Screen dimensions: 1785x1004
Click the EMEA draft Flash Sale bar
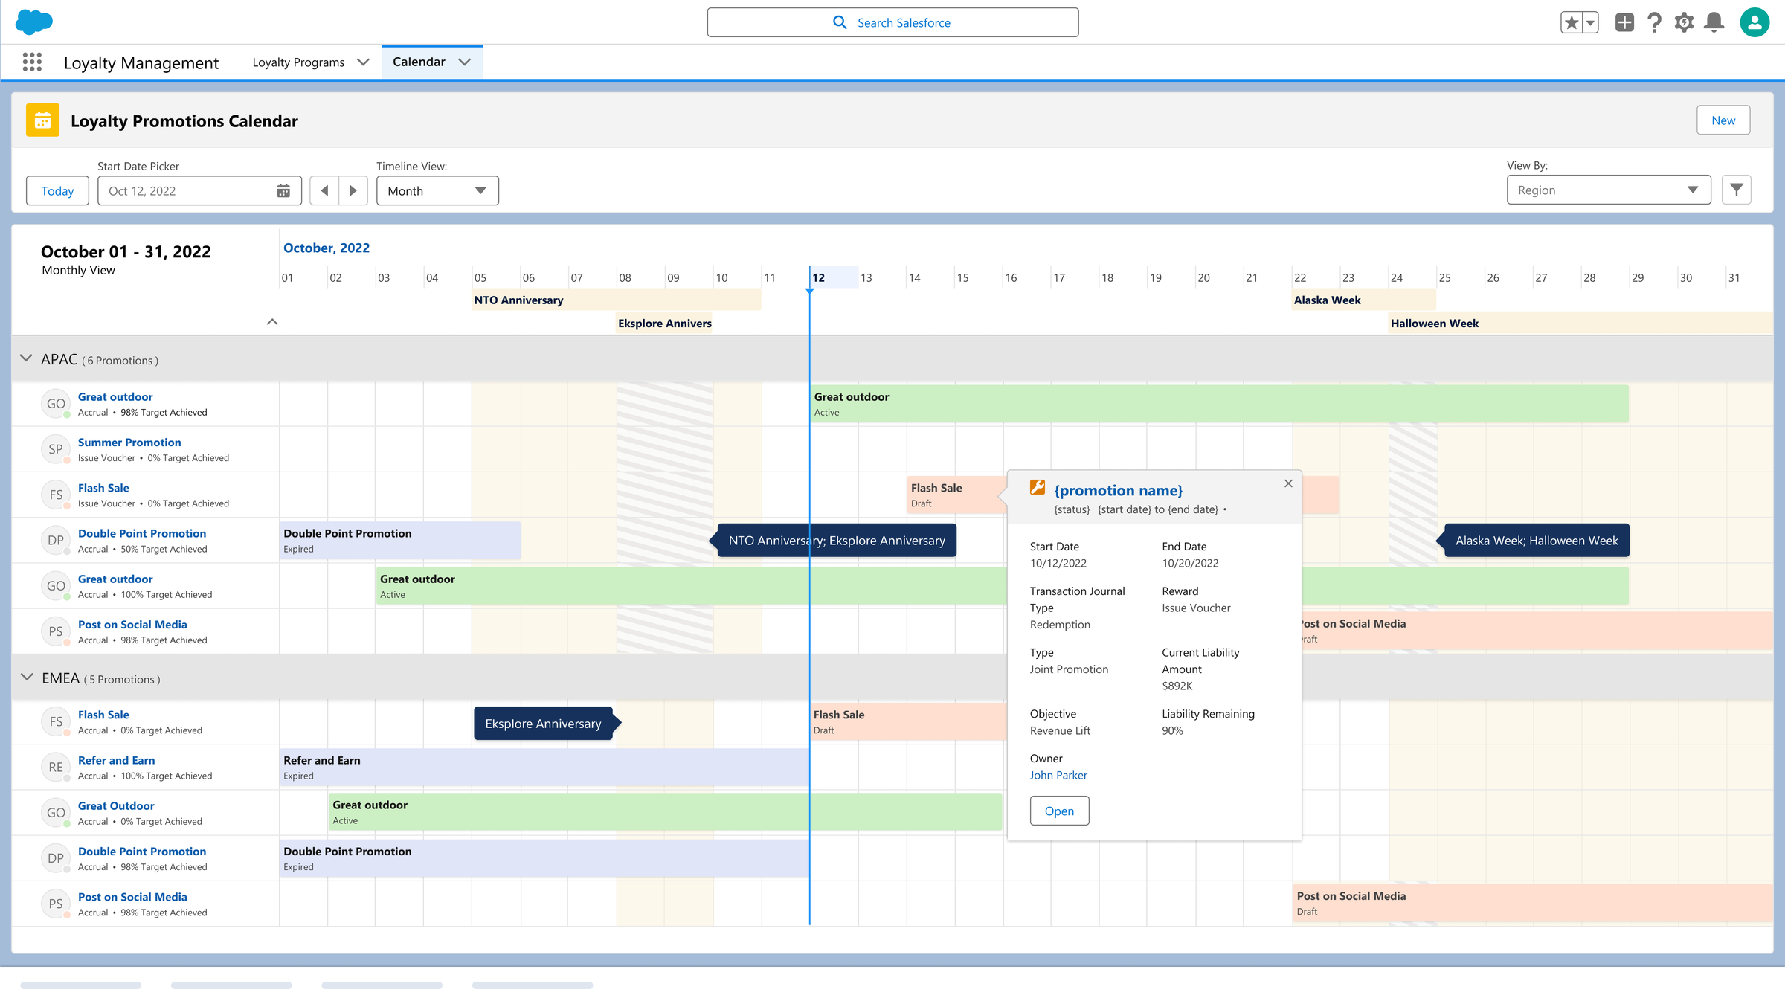908,721
